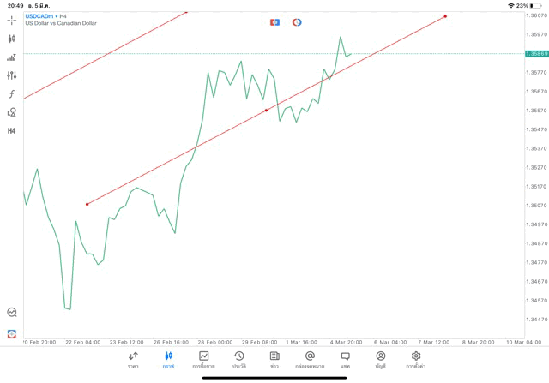
Task: Open the indicators list icon
Action: click(11, 57)
